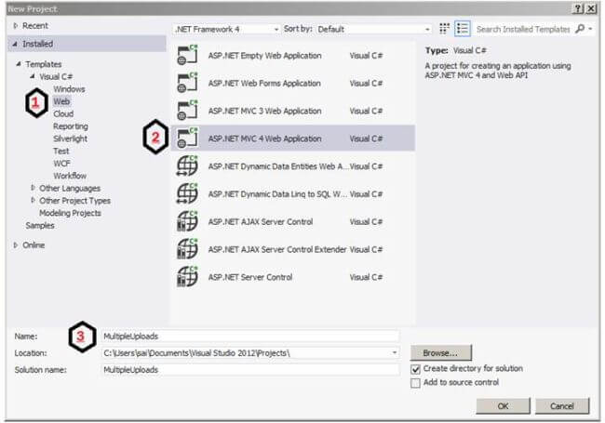605x423 pixels.
Task: Open the search options dropdown arrow
Action: (x=590, y=29)
